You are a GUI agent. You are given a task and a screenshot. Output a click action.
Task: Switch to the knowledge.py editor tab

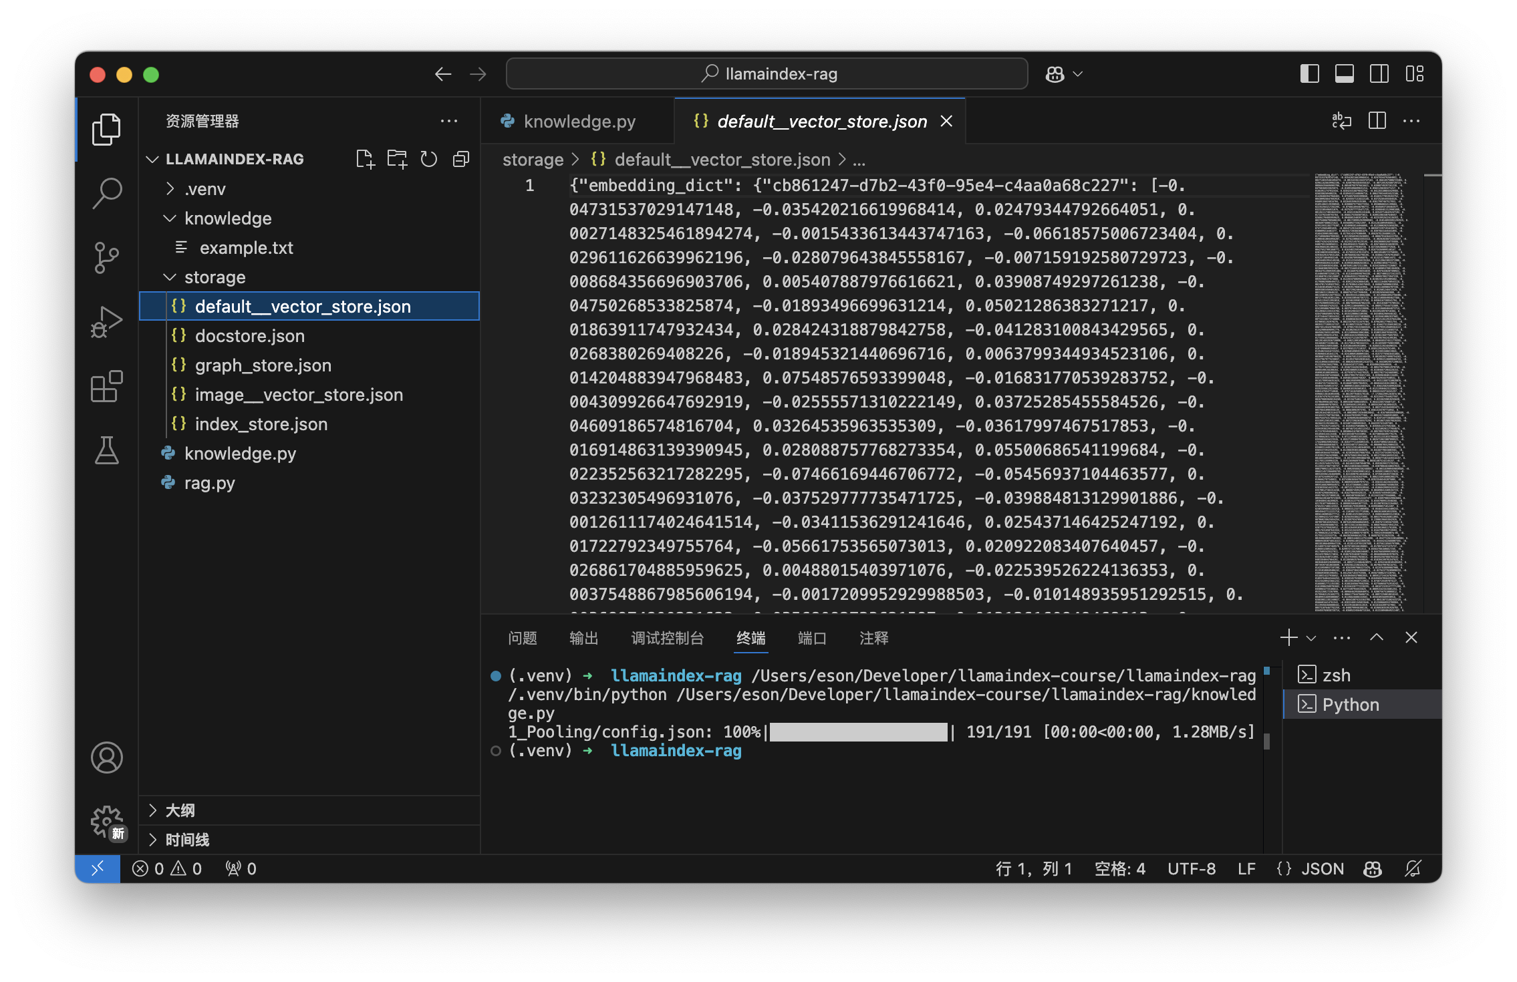pos(579,122)
